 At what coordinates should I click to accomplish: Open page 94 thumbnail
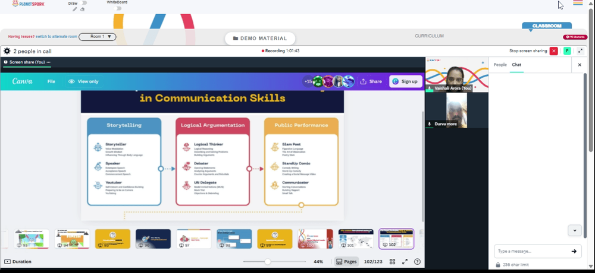coord(72,239)
